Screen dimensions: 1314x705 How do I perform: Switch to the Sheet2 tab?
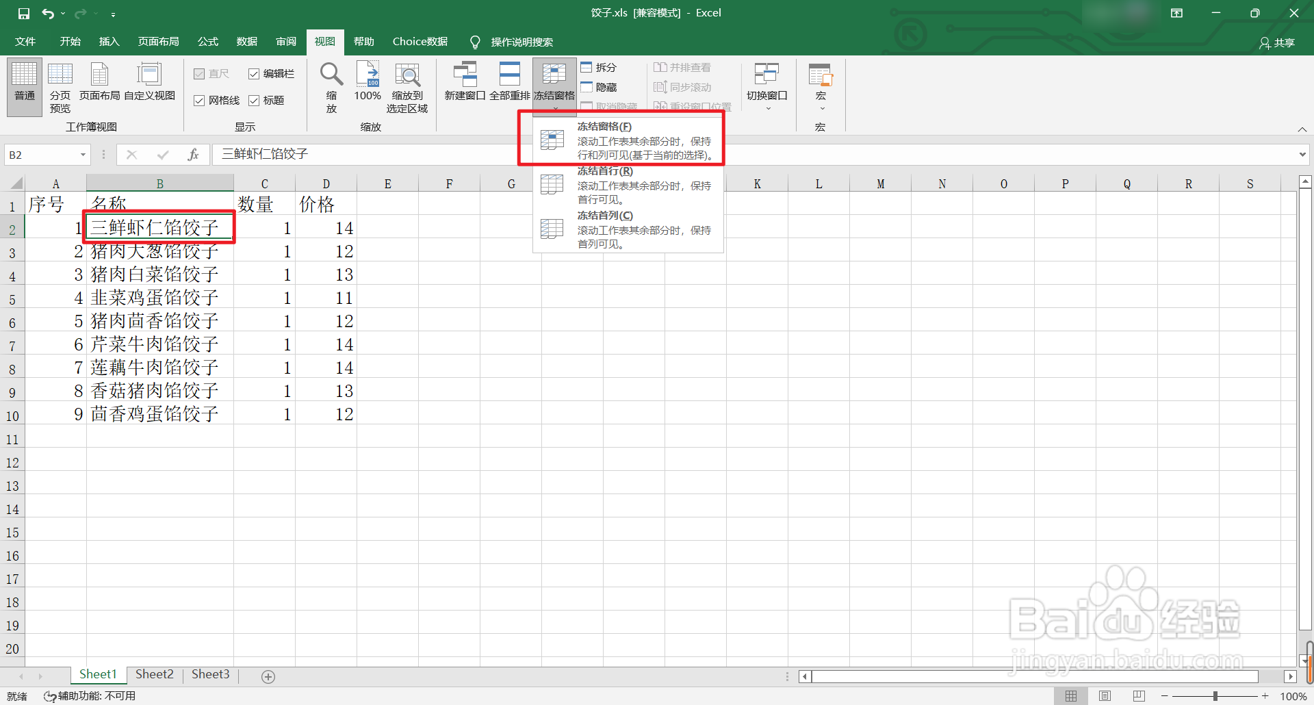155,675
